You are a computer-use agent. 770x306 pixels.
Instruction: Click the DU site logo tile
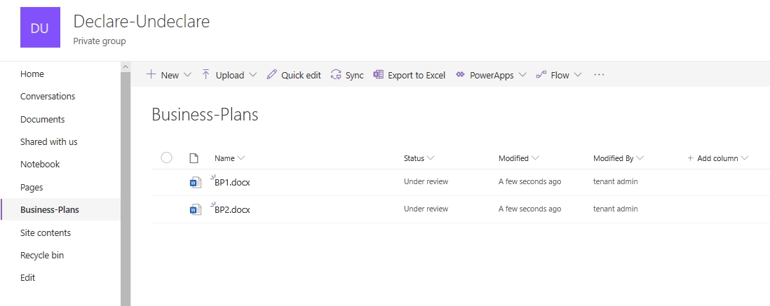point(40,27)
